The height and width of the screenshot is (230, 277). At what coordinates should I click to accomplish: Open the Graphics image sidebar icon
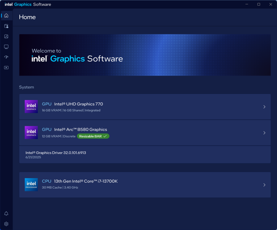(x=6, y=37)
